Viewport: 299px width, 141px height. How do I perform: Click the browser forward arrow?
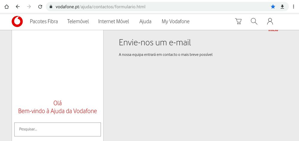click(29, 7)
